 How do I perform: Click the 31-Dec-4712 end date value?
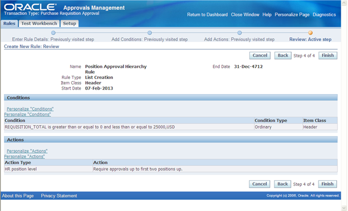(248, 67)
